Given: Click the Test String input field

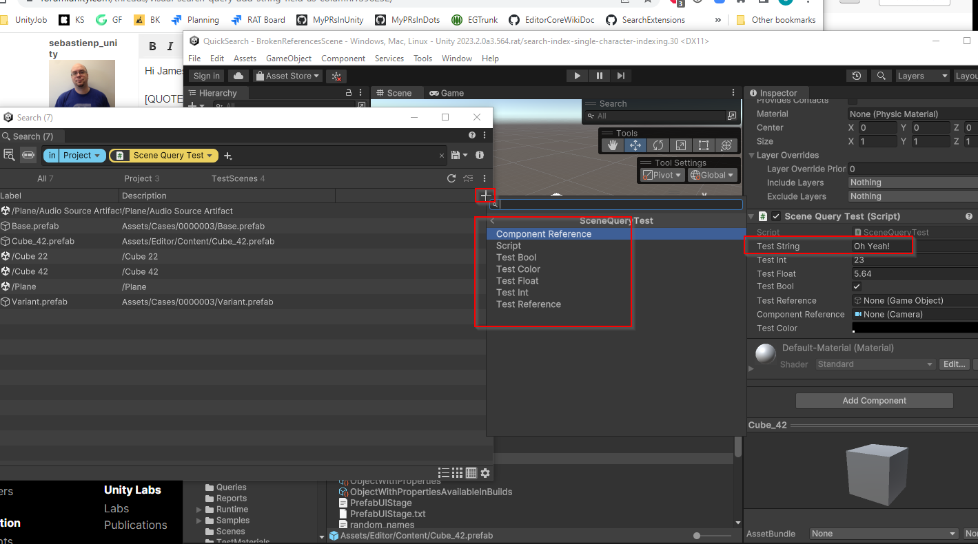Looking at the screenshot, I should pos(882,246).
